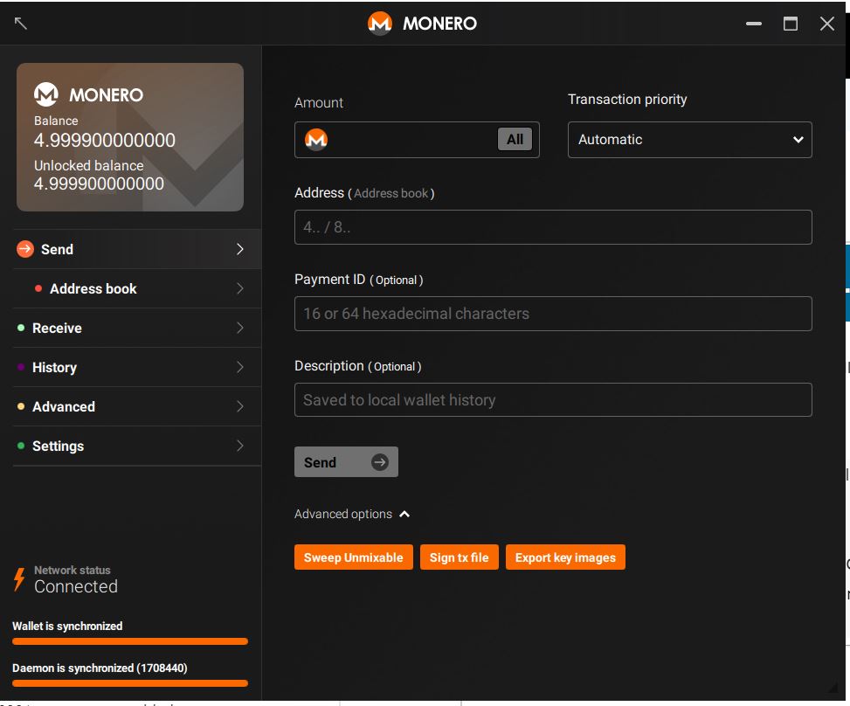
Task: Focus the Payment ID input field
Action: coord(553,314)
